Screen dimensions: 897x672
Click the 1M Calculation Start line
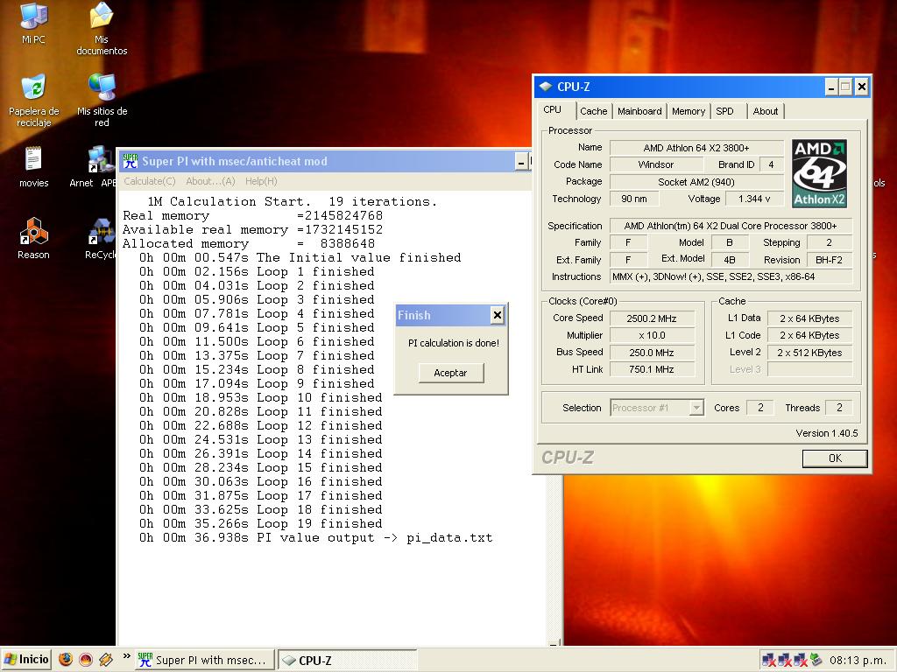click(x=293, y=202)
